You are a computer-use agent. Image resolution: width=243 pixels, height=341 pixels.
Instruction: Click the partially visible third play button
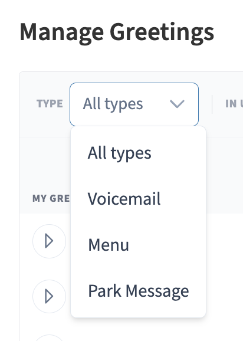coord(49,338)
